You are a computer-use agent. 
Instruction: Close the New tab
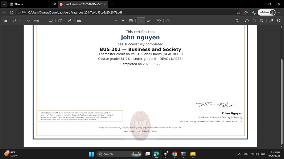(55, 4)
